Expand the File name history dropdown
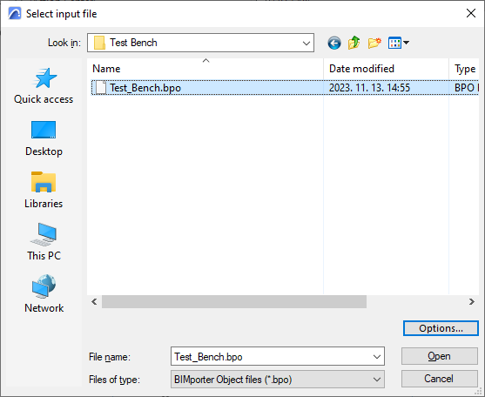 [x=377, y=357]
